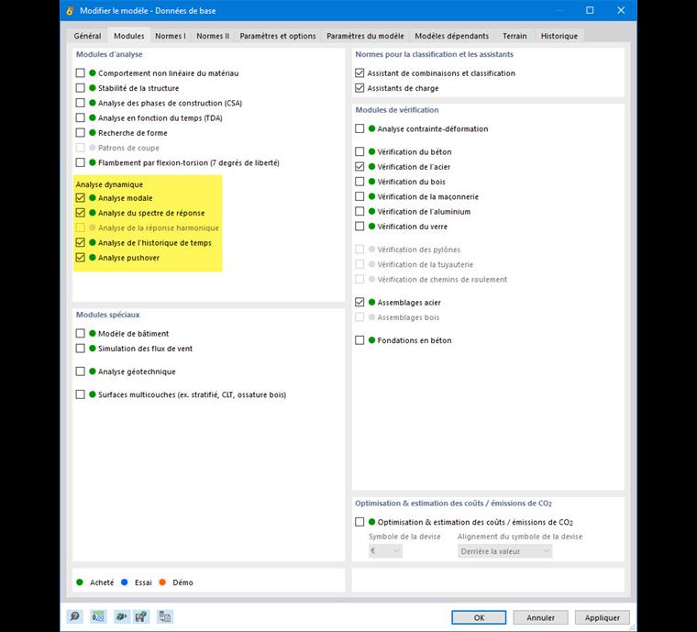This screenshot has height=632, width=697.
Task: Check the Vérification du béton box
Action: (360, 152)
